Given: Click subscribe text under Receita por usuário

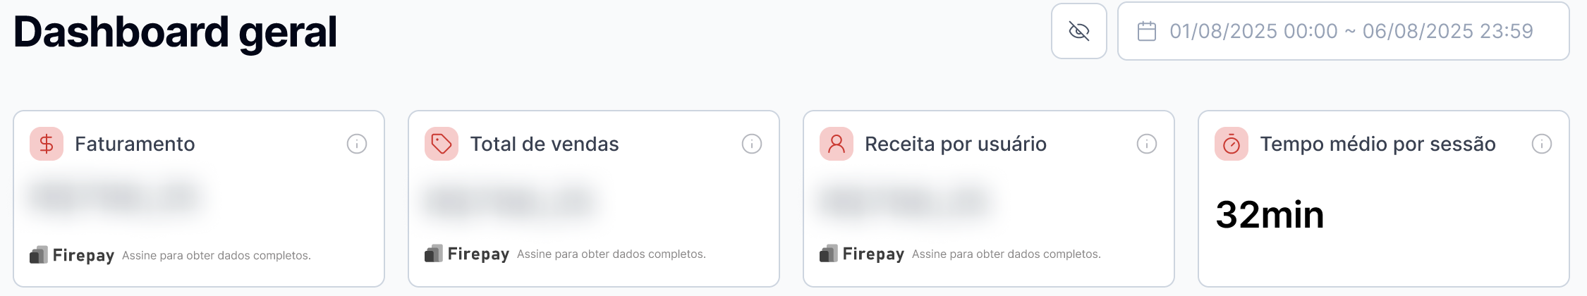Looking at the screenshot, I should 1007,254.
